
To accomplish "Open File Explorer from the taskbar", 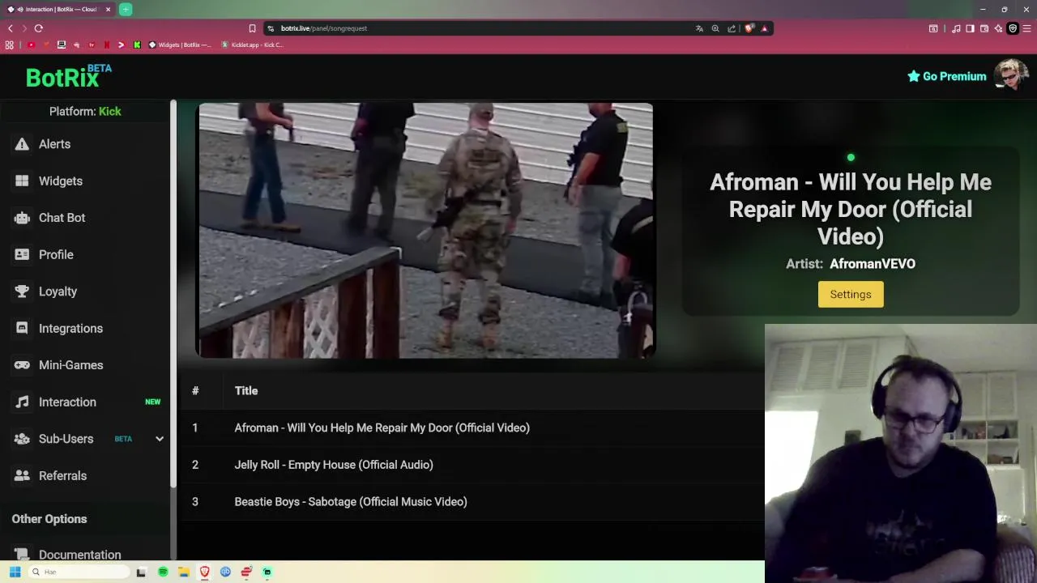I will pos(184,572).
